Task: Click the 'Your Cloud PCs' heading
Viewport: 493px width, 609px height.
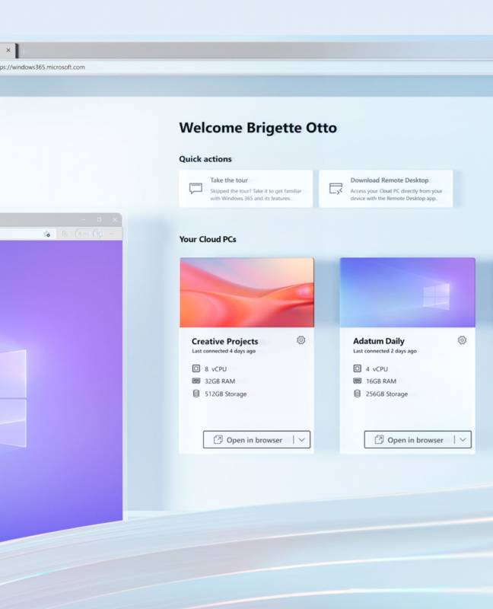Action: click(x=208, y=239)
